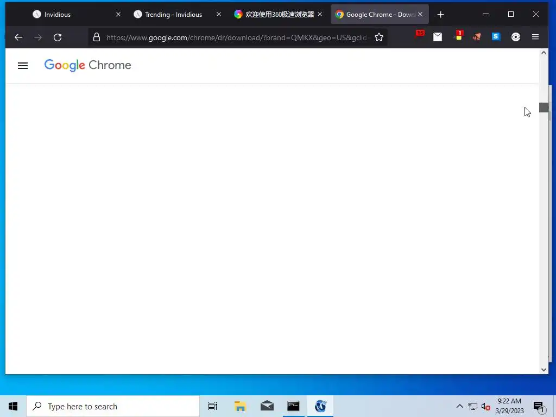Image resolution: width=556 pixels, height=417 pixels.
Task: Switch to the Command Prompt taskbar window
Action: coord(293,406)
